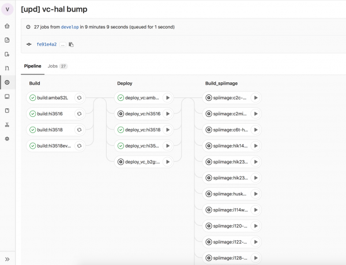Open the Snippets scissors icon
Image resolution: width=346 pixels, height=265 pixels.
tap(7, 124)
